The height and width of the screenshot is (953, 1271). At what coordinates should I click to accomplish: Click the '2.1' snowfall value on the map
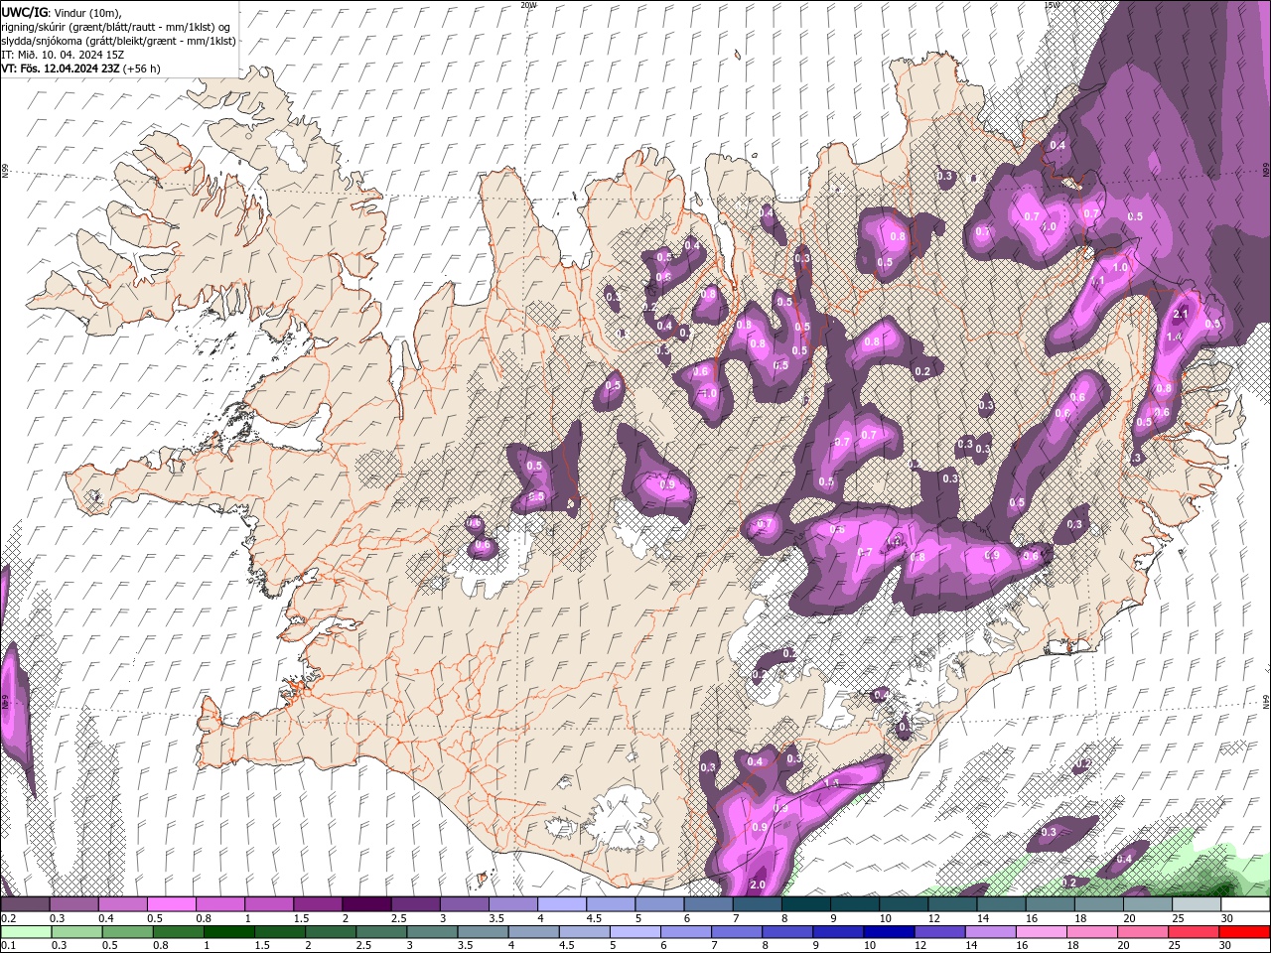click(x=1181, y=314)
